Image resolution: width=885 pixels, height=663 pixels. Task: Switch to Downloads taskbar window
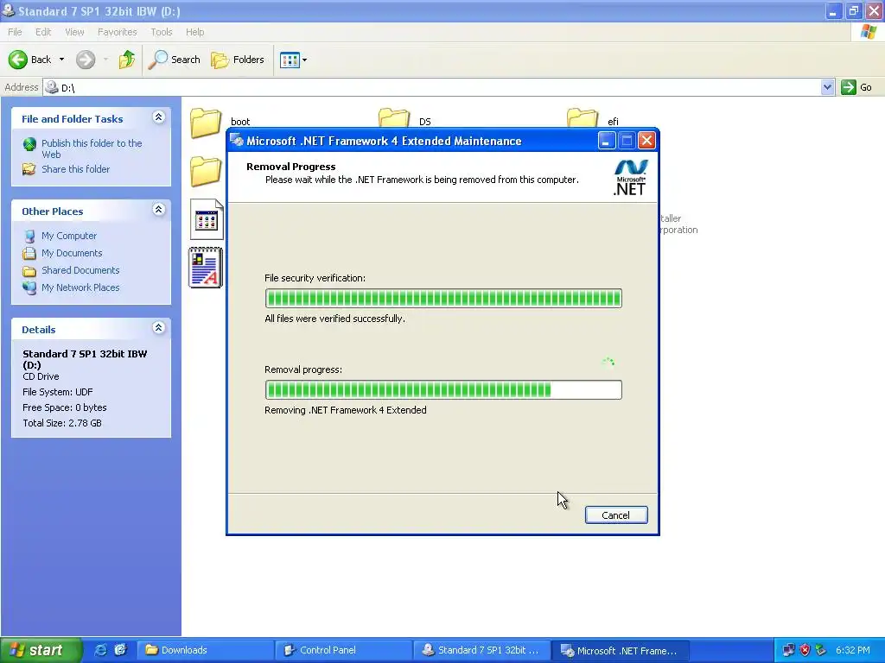[x=204, y=650]
